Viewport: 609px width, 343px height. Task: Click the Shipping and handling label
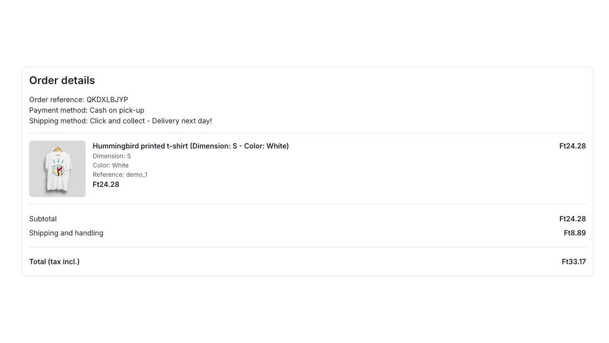[66, 233]
